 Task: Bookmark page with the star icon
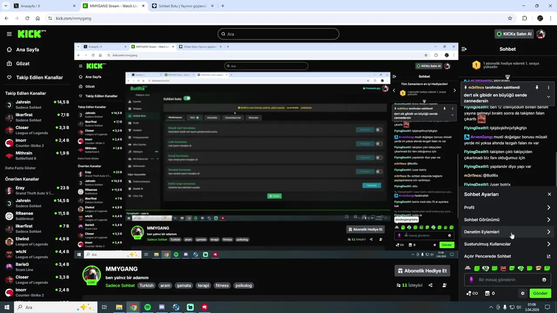[x=510, y=18]
